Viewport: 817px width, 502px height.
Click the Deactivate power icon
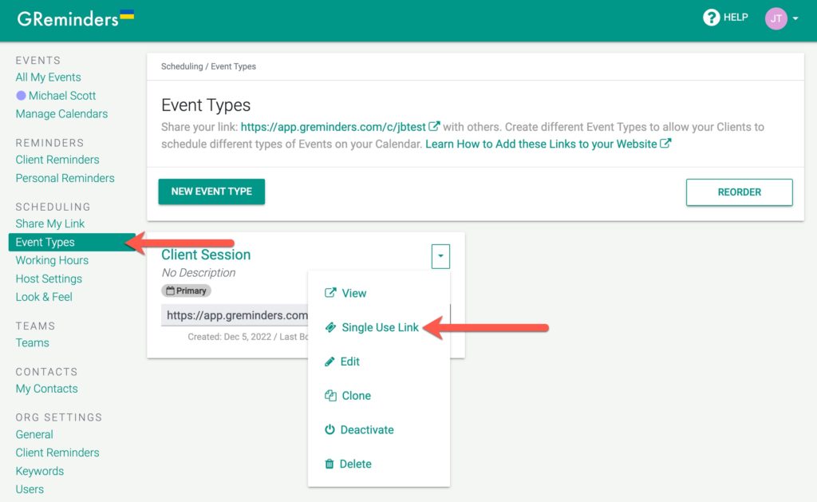point(330,429)
